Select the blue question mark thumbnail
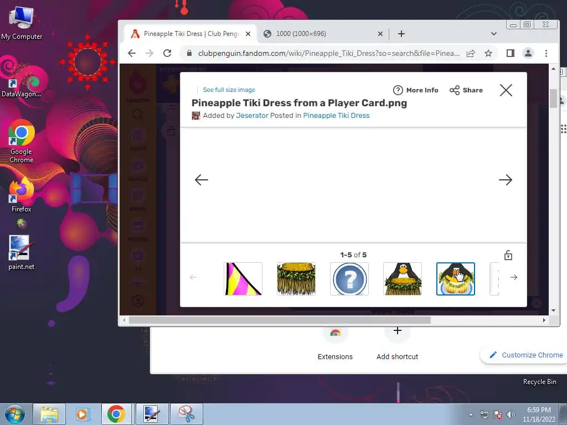Screen dimensions: 567x425 [349, 279]
